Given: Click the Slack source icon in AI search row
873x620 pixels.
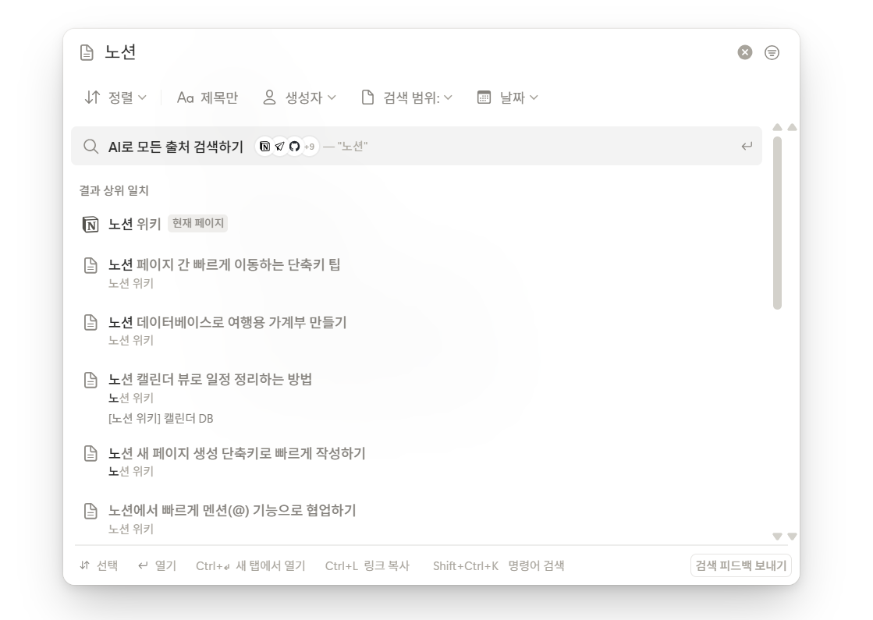Looking at the screenshot, I should click(x=279, y=146).
